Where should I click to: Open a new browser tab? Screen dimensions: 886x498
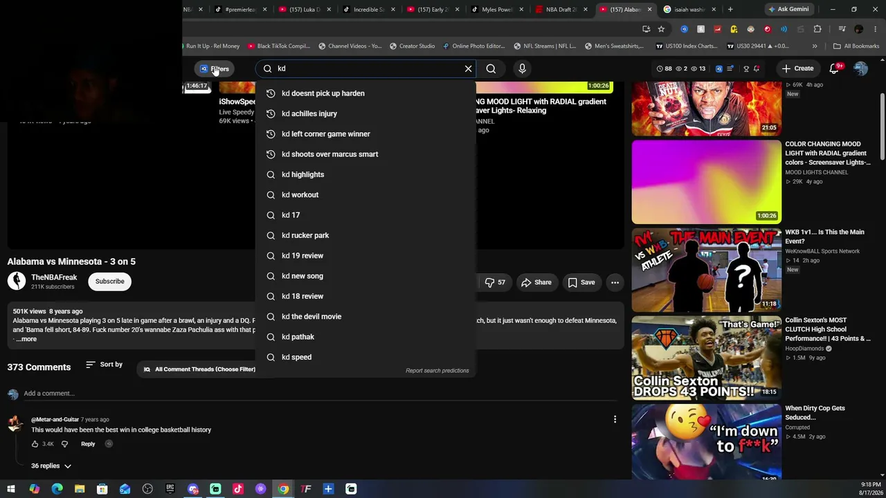coord(730,10)
